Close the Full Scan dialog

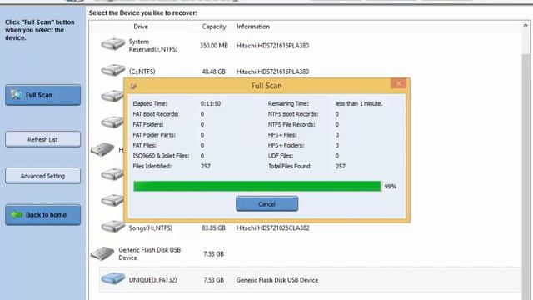click(x=398, y=83)
